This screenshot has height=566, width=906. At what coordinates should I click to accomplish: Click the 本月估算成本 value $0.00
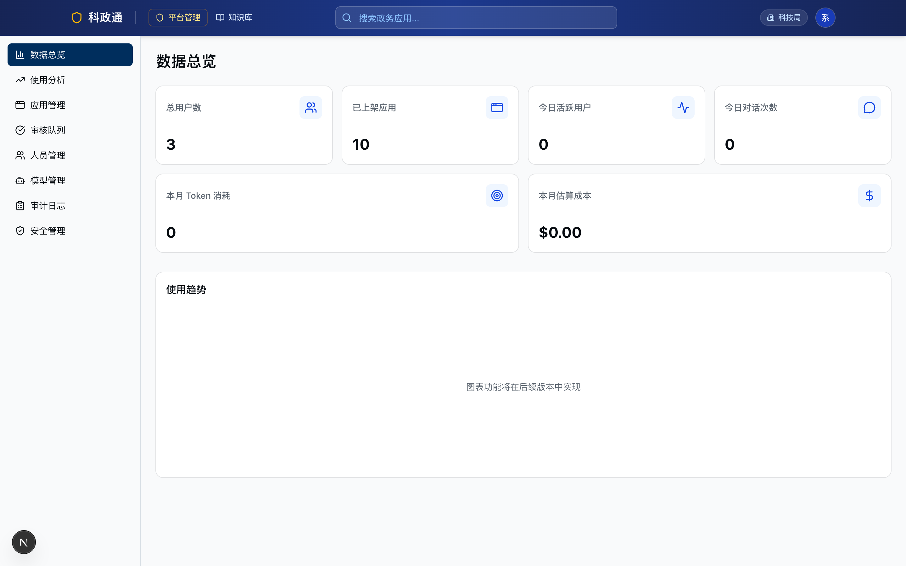pyautogui.click(x=560, y=232)
